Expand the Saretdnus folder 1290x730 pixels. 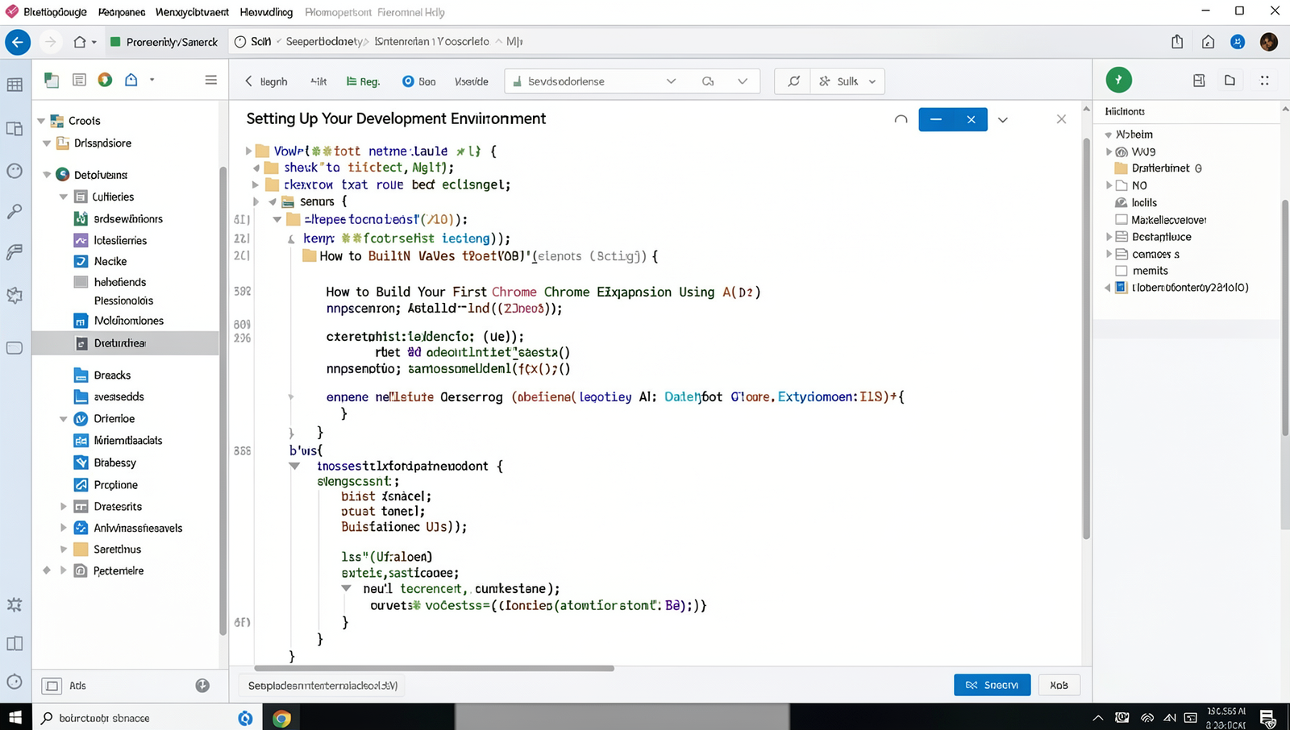tap(64, 550)
